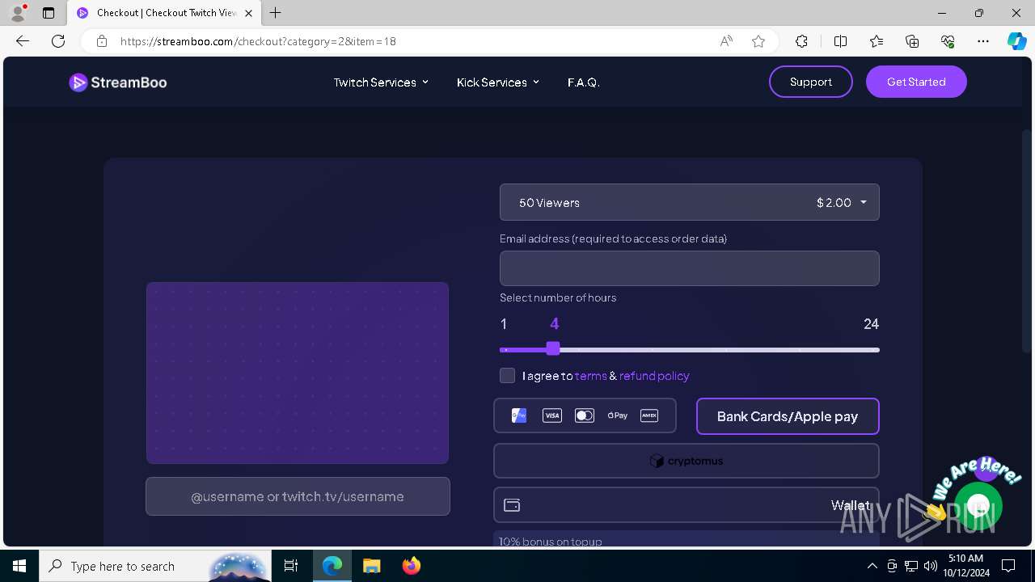Open the terms link
The height and width of the screenshot is (582, 1035).
(x=591, y=376)
